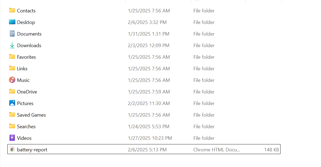321x167 pixels.
Task: Click the Videos date 1/27/2025 10:23 PM
Action: tap(150, 138)
